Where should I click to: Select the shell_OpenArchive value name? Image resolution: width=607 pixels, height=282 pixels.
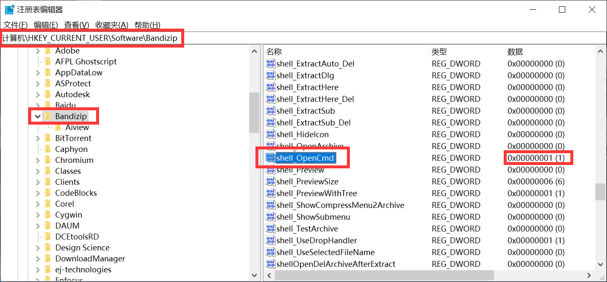310,146
